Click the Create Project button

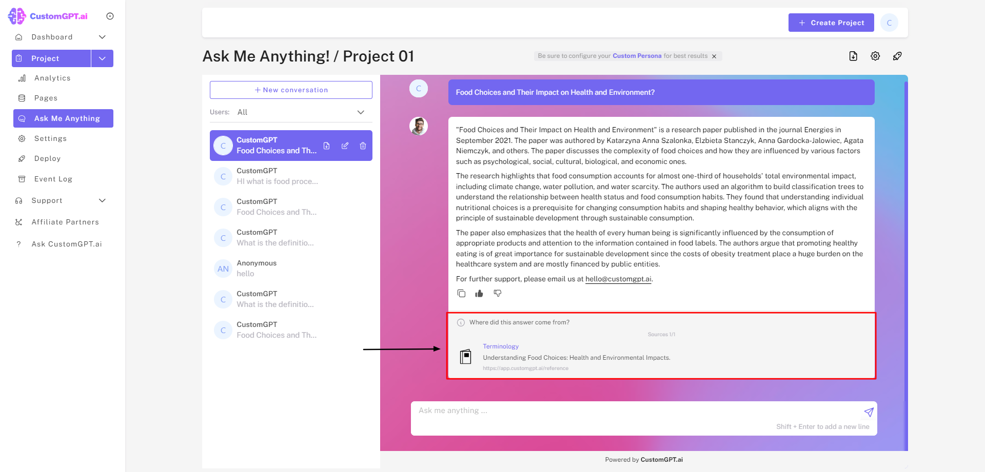pos(831,23)
